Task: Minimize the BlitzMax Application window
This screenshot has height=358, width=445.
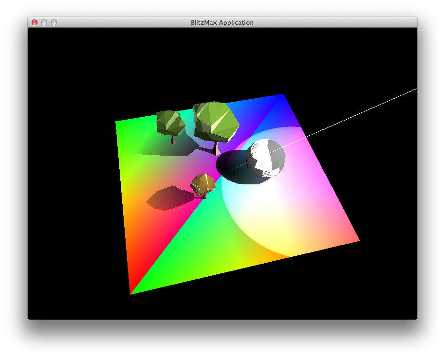Action: tap(44, 22)
